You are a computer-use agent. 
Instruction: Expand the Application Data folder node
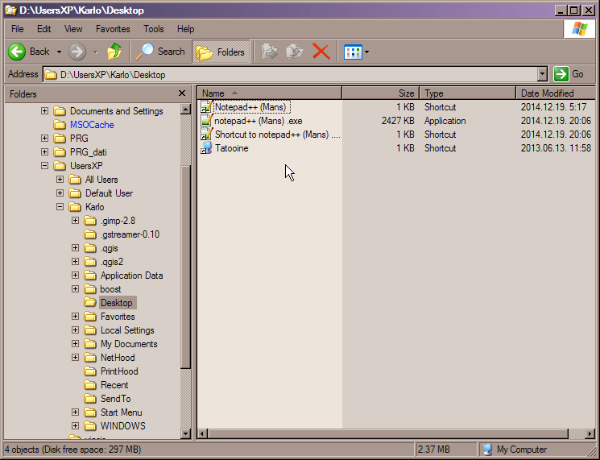click(76, 276)
